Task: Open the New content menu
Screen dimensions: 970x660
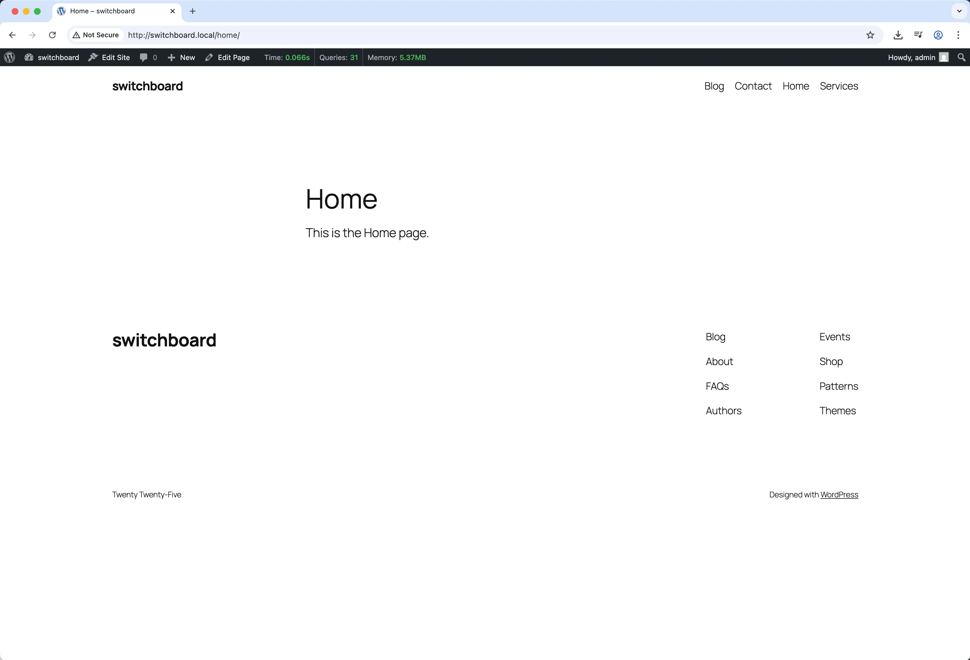Action: [x=182, y=58]
